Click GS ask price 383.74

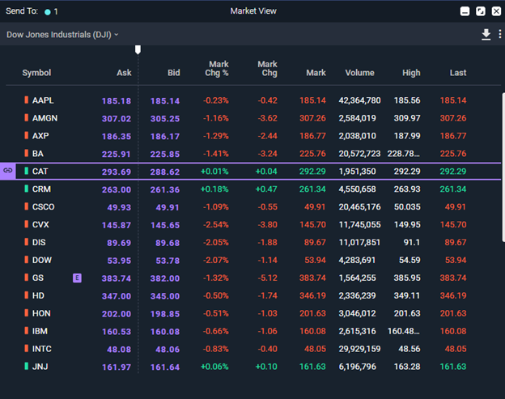point(117,278)
